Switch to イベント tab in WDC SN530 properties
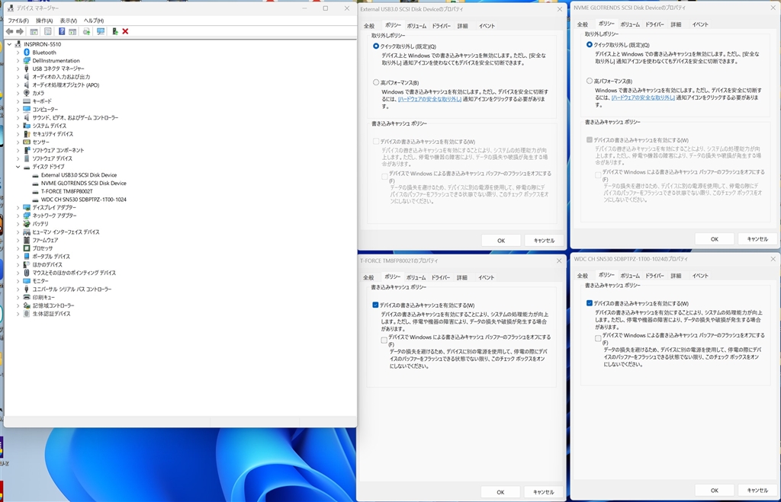Screen dimensions: 781x502 (700, 276)
